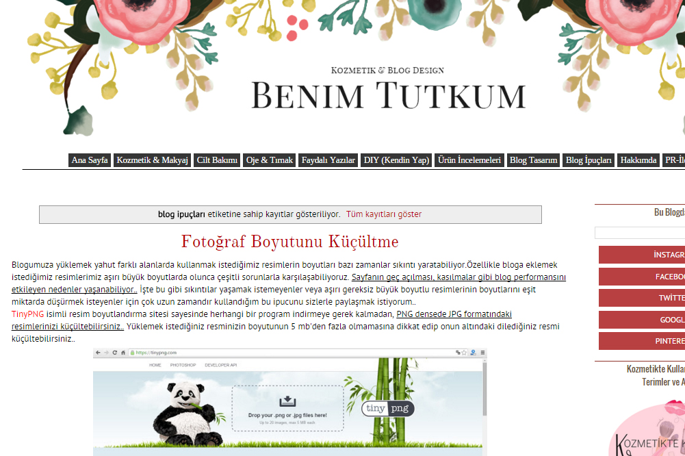Click Tüm kayıtları göster link
Image resolution: width=685 pixels, height=456 pixels.
[384, 214]
